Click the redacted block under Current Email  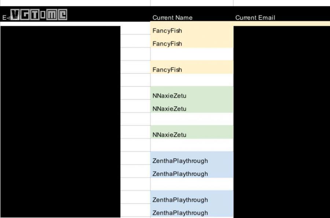coord(282,121)
